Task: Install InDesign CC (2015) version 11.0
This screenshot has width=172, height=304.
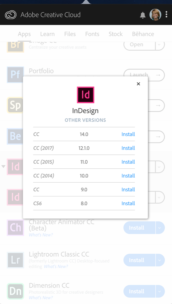Action: (x=128, y=162)
